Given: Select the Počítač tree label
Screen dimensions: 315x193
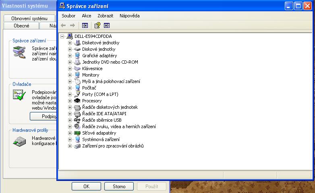Looking at the screenshot, I should [x=89, y=88].
